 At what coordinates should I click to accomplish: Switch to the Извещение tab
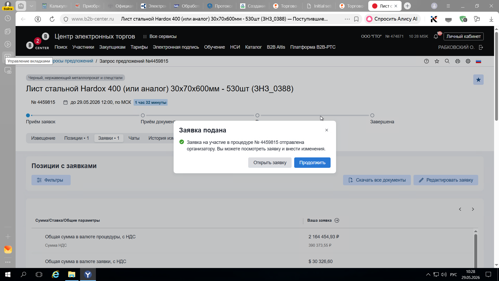tap(43, 138)
